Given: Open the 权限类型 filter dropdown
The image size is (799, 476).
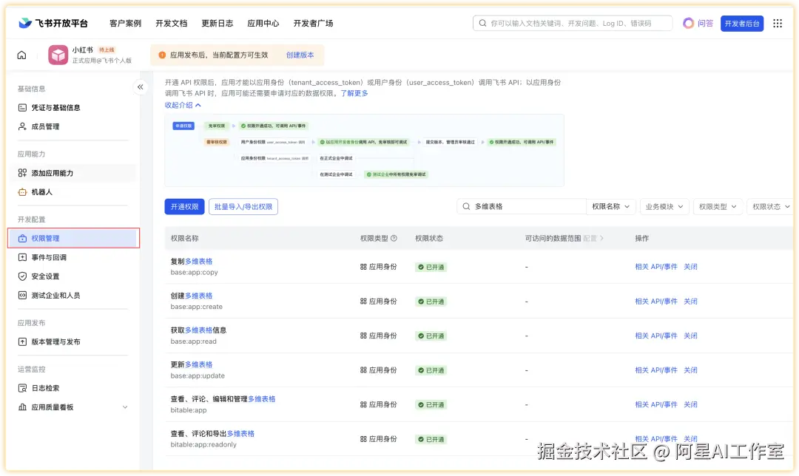Looking at the screenshot, I should tap(715, 206).
